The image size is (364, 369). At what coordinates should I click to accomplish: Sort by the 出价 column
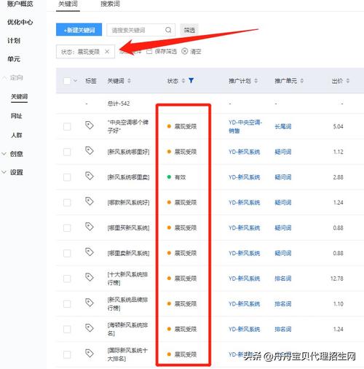[348, 81]
